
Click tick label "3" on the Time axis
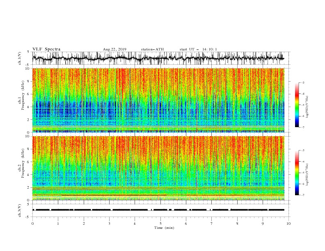pyautogui.click(x=109, y=224)
